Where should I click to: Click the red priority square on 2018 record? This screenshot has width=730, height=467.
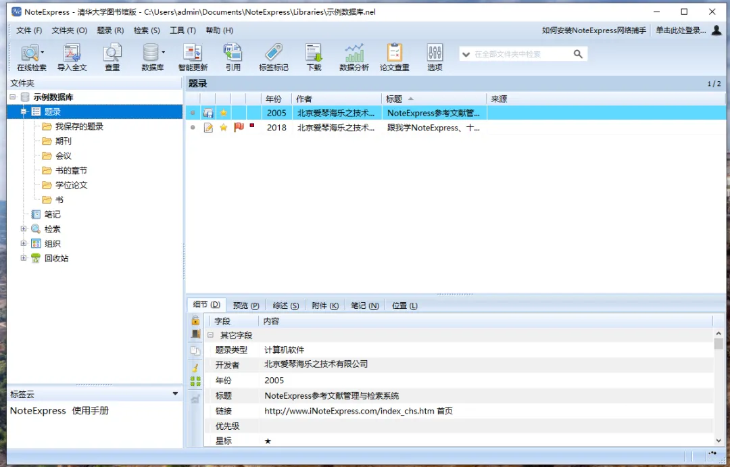click(252, 125)
